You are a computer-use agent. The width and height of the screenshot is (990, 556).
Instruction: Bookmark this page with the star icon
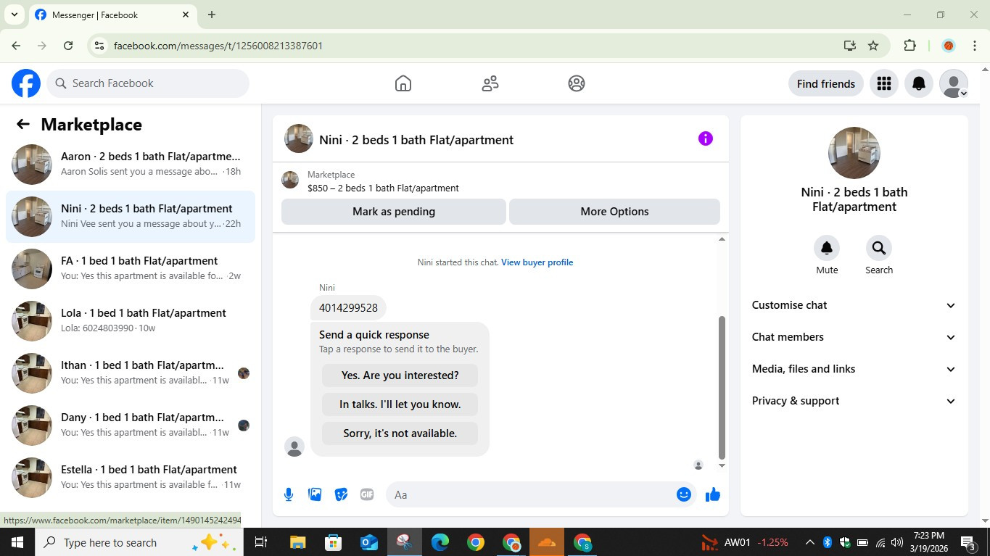pos(873,46)
